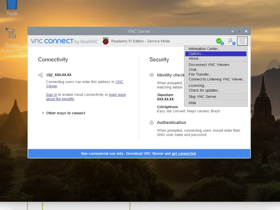The width and height of the screenshot is (280, 210).
Task: Select File Transfer... menu entry
Action: coord(216,74)
